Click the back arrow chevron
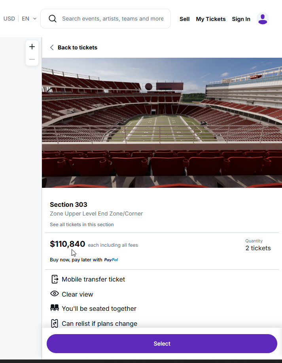Screen dimensions: 282x363 [52, 47]
